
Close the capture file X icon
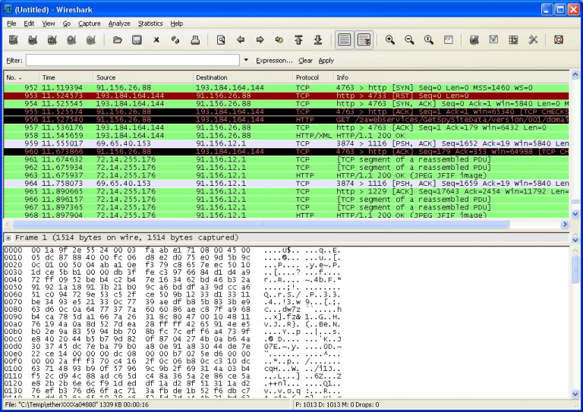tap(156, 39)
